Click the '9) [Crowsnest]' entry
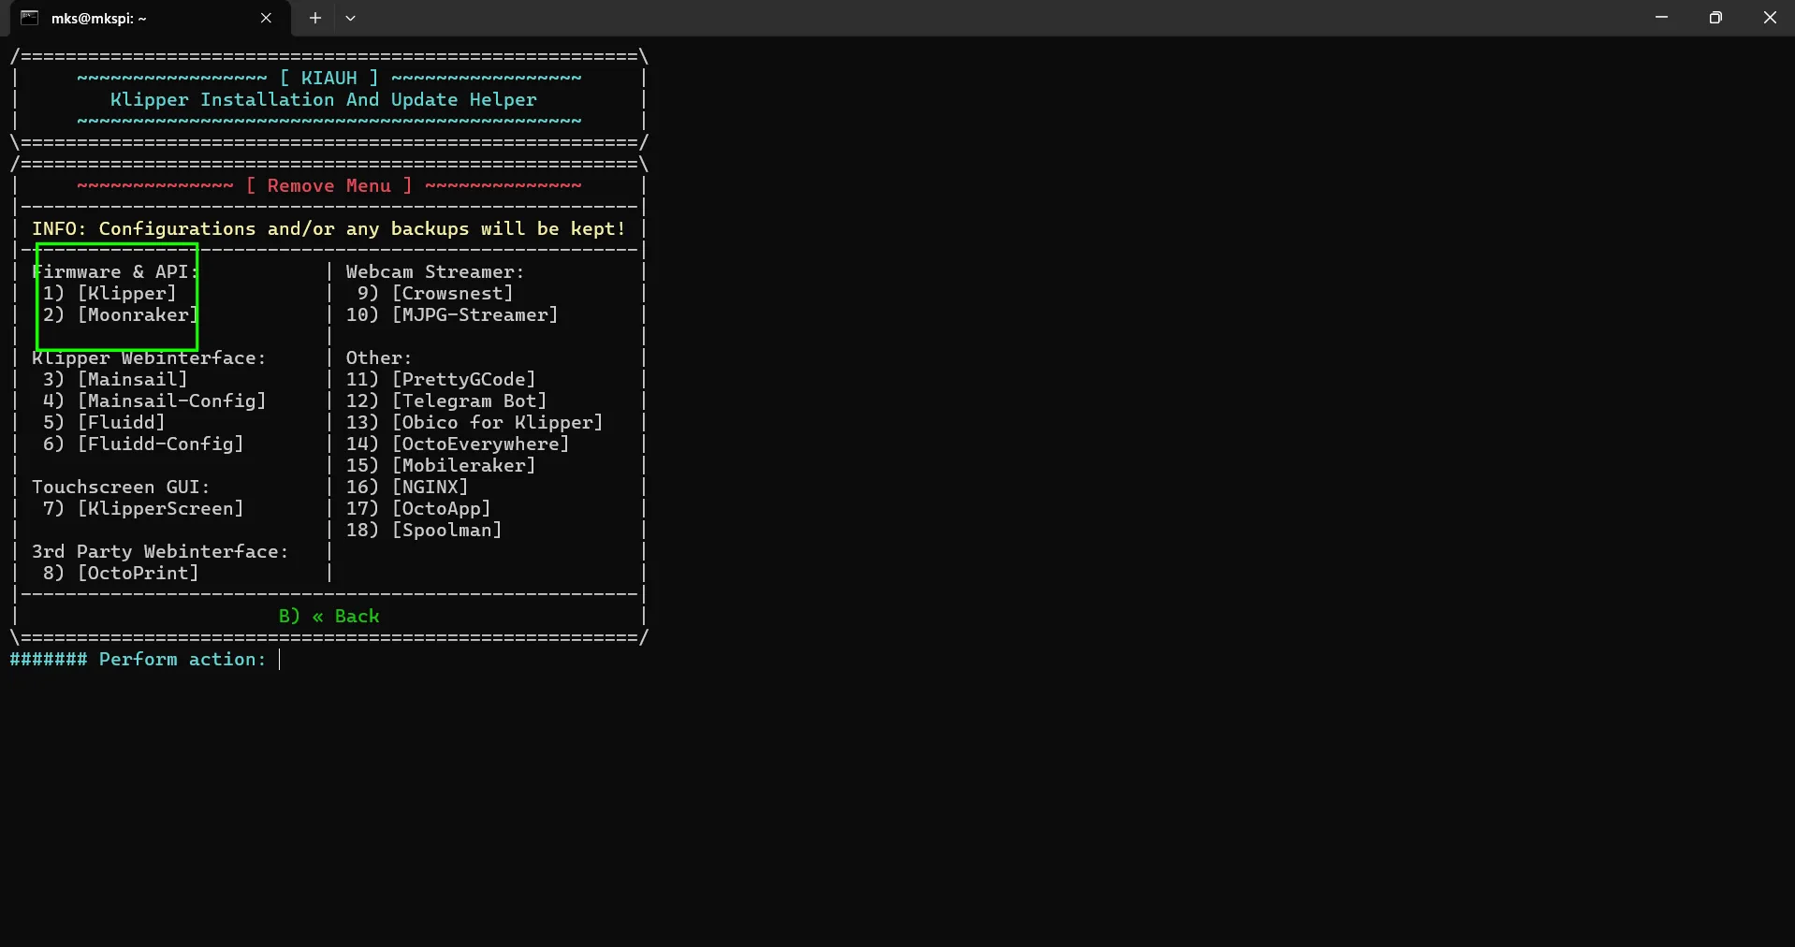The width and height of the screenshot is (1795, 947). tap(435, 294)
